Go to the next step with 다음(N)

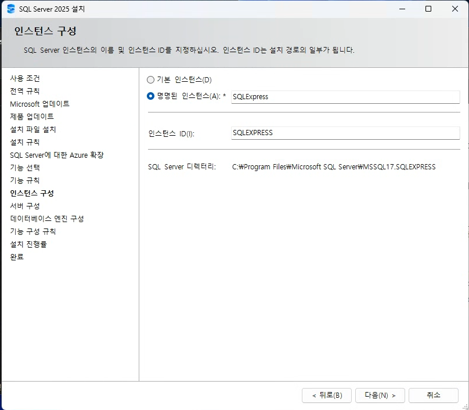[x=380, y=396]
